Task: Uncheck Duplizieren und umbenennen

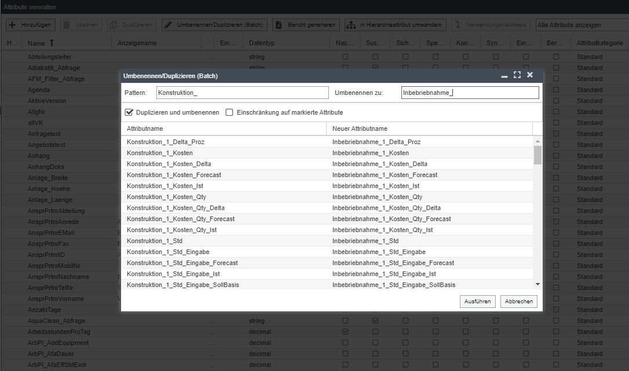Action: pos(129,112)
